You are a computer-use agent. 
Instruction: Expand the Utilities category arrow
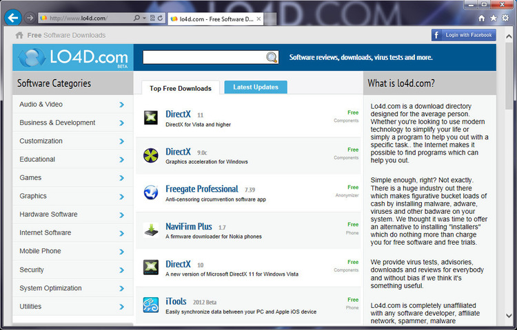[121, 307]
